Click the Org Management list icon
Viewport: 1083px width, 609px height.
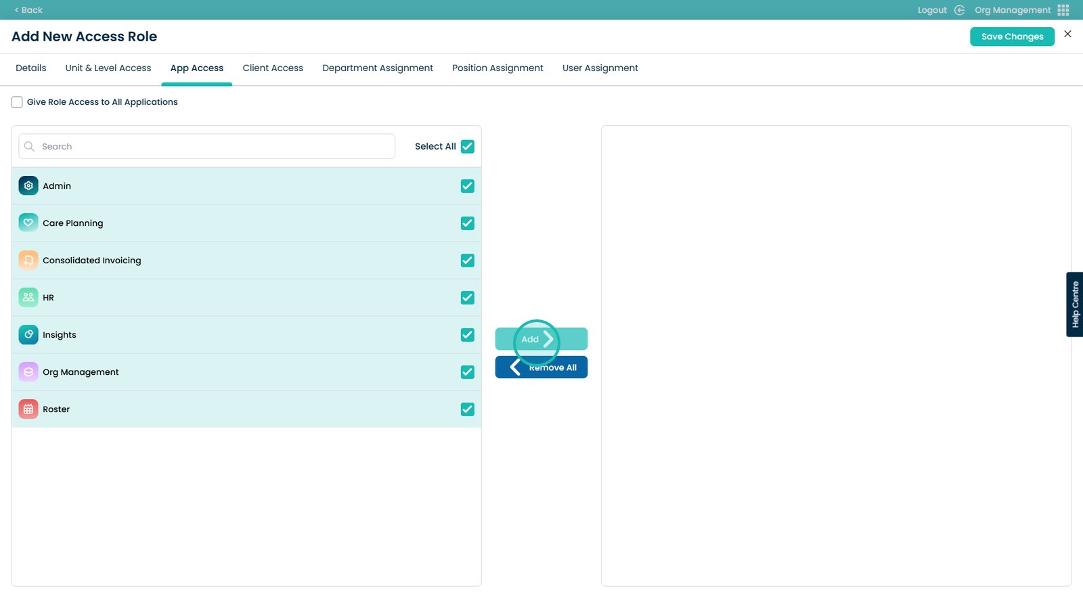[x=28, y=372]
